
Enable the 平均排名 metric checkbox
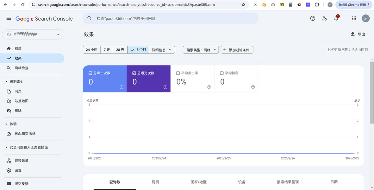(222, 73)
